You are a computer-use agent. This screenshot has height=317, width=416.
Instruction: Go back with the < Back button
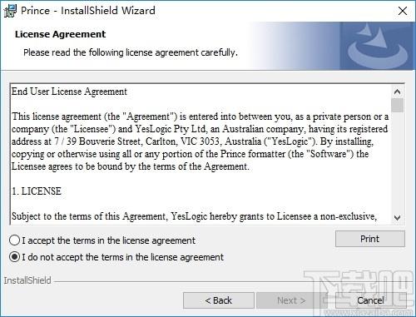(219, 300)
